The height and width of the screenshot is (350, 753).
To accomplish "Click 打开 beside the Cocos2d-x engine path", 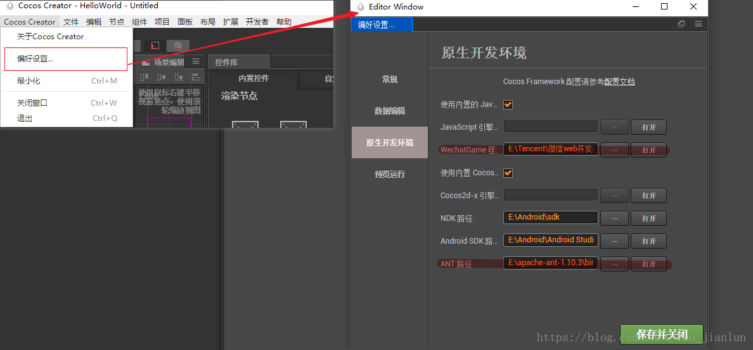I will pos(649,195).
